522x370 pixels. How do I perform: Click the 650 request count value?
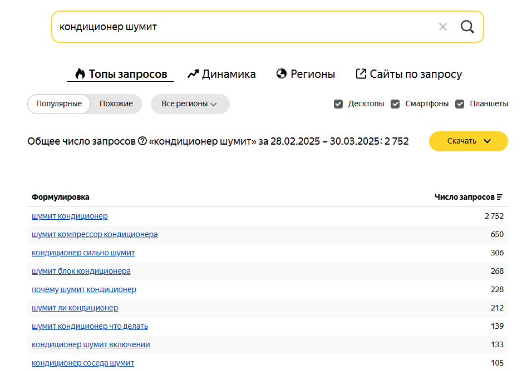497,234
